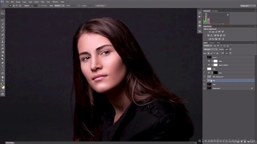Change screen mode icon at toolbar bottom
The image size is (257, 144).
(x=2, y=94)
